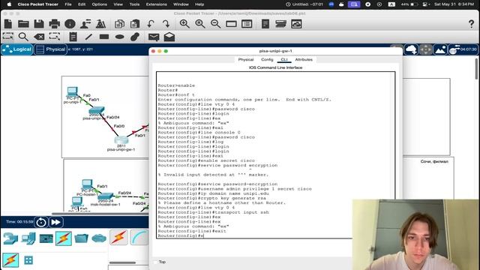This screenshot has width=480, height=270.
Task: Switch to Physical workspace view
Action: tap(50, 49)
